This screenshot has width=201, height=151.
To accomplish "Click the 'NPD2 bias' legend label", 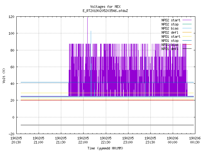I will coord(170,28).
